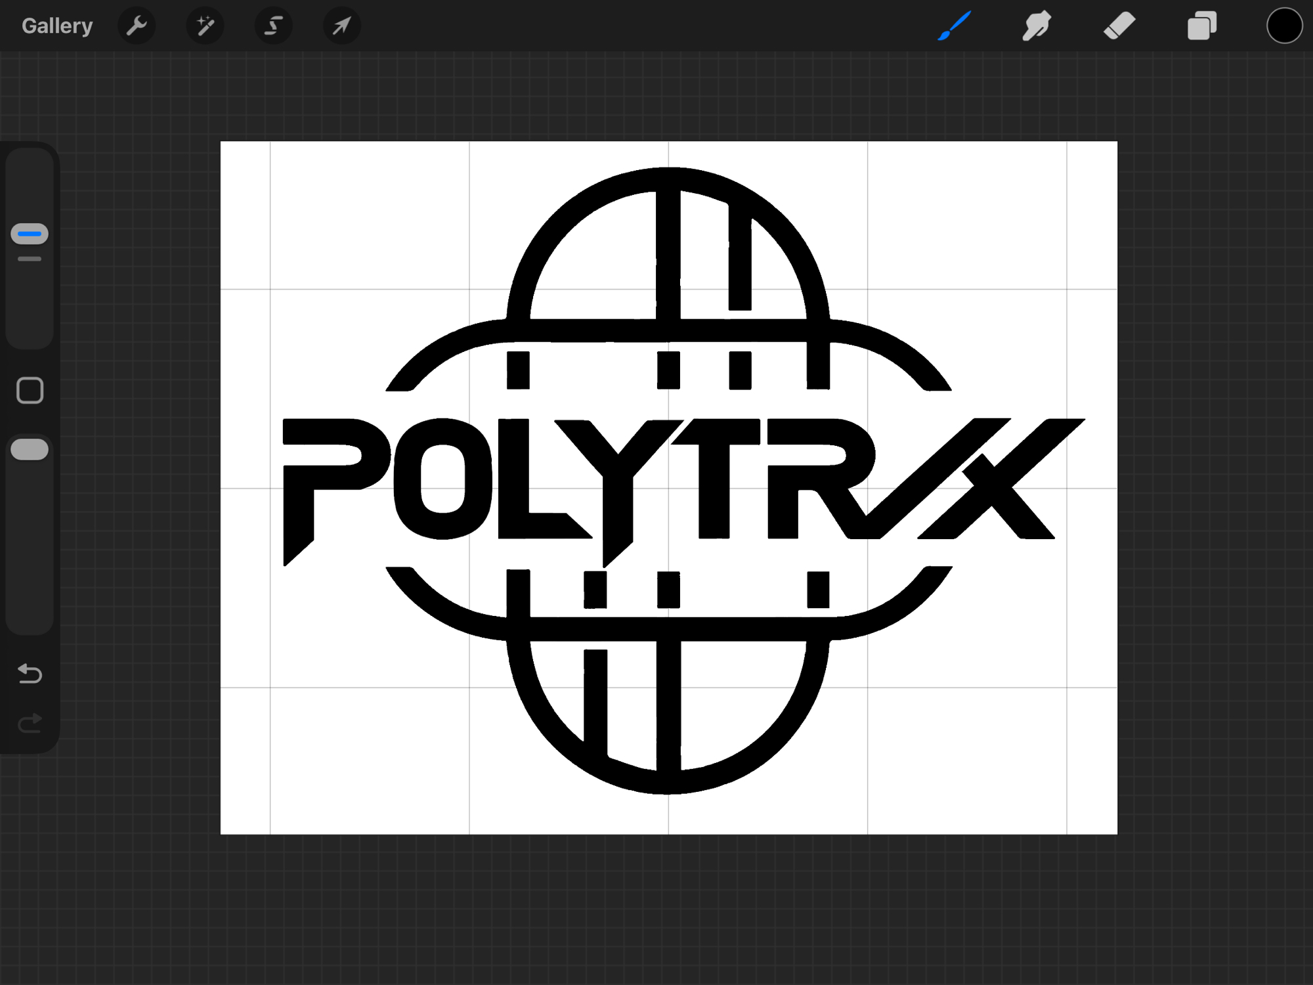This screenshot has height=985, width=1313.
Task: Activate the Selection tool
Action: (273, 26)
